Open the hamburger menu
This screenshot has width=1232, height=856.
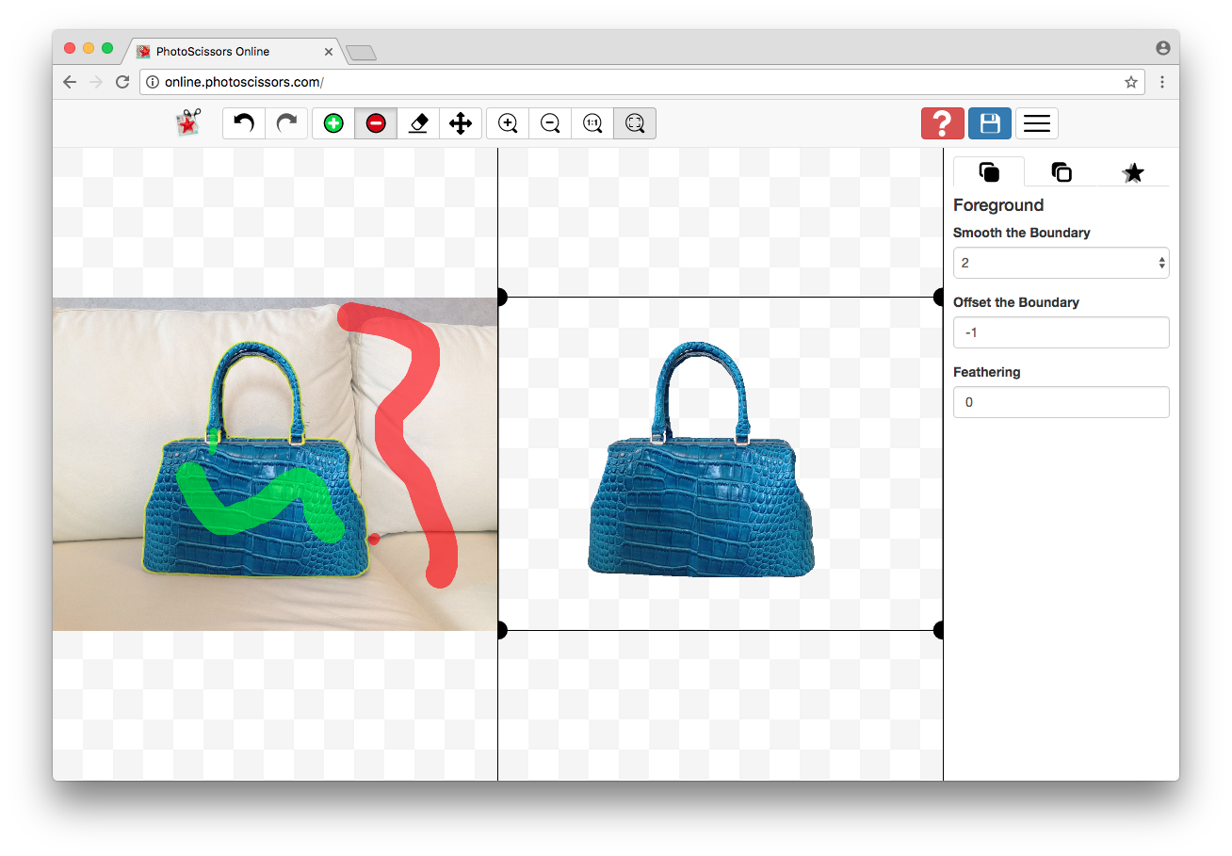coord(1037,123)
